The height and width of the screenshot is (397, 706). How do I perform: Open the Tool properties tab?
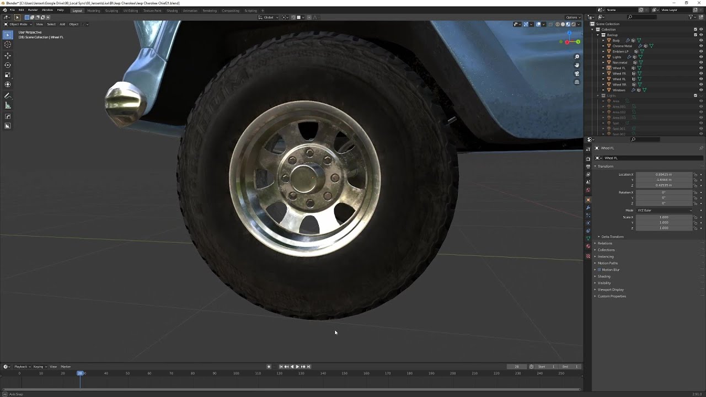click(x=588, y=149)
